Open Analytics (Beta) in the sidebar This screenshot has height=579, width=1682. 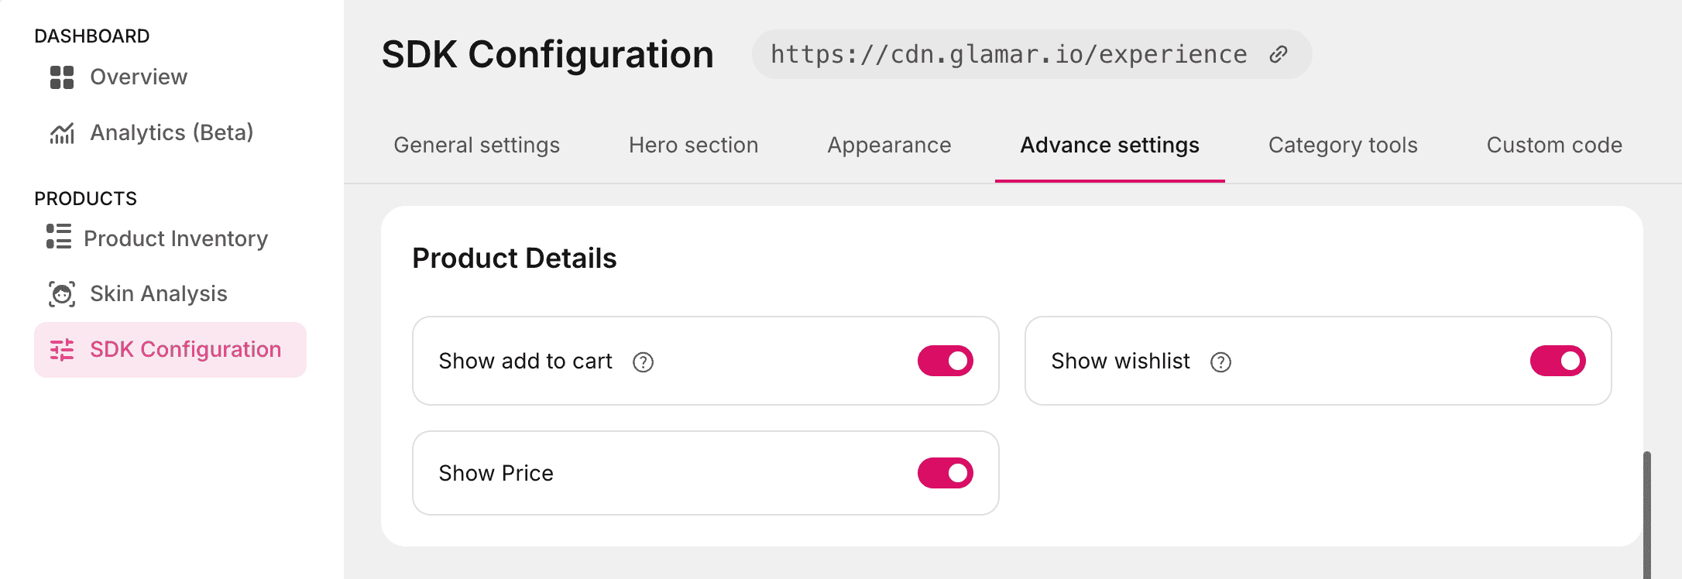coord(171,133)
